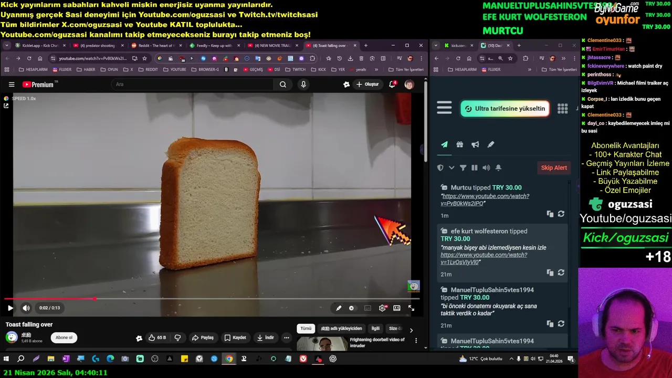Open new tab in left browser
The width and height of the screenshot is (672, 378).
tap(366, 46)
